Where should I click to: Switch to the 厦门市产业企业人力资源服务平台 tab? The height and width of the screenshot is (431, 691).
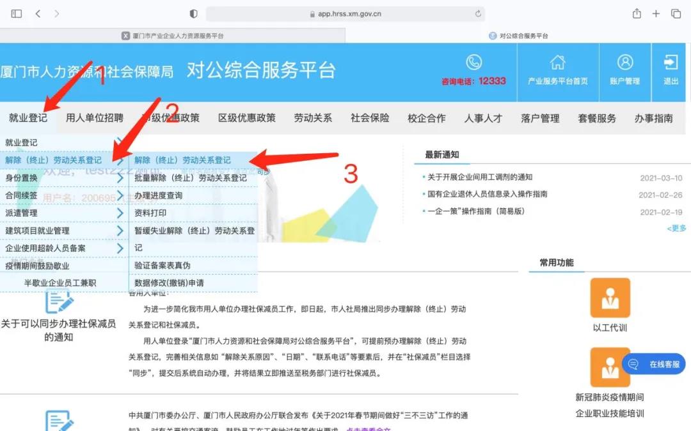click(x=173, y=36)
